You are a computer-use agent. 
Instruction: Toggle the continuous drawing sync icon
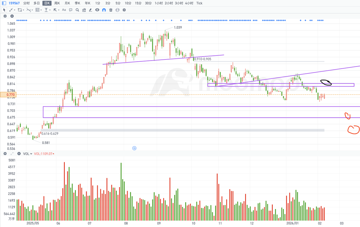118,10
